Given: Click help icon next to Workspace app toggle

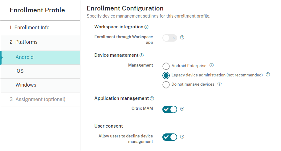Looking at the screenshot, I should click(x=182, y=38).
